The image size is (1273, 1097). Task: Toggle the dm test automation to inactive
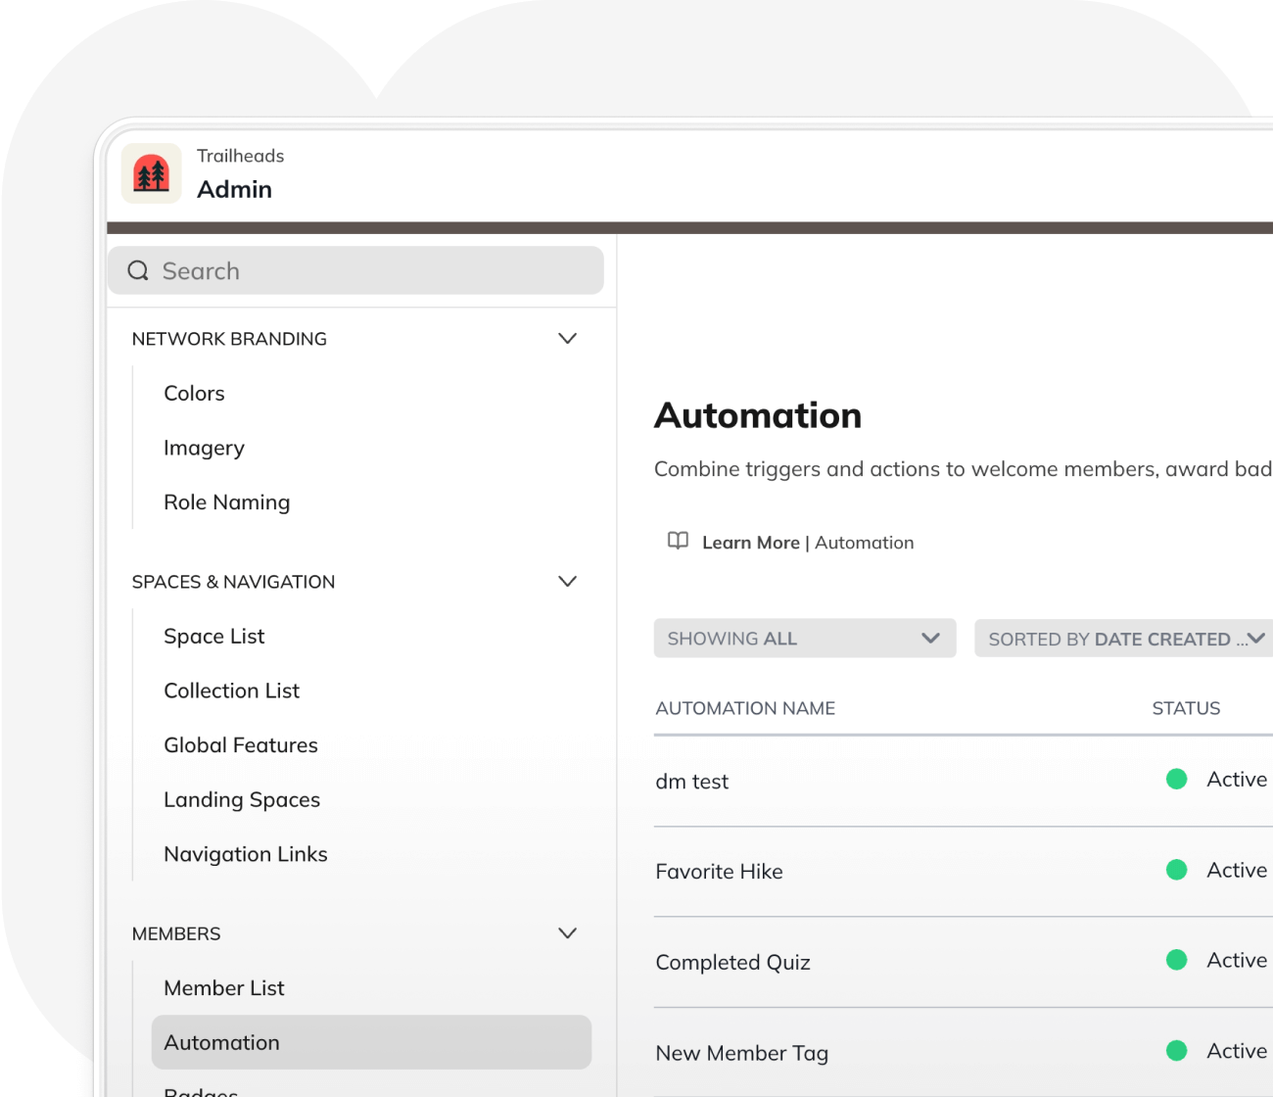click(x=1176, y=779)
